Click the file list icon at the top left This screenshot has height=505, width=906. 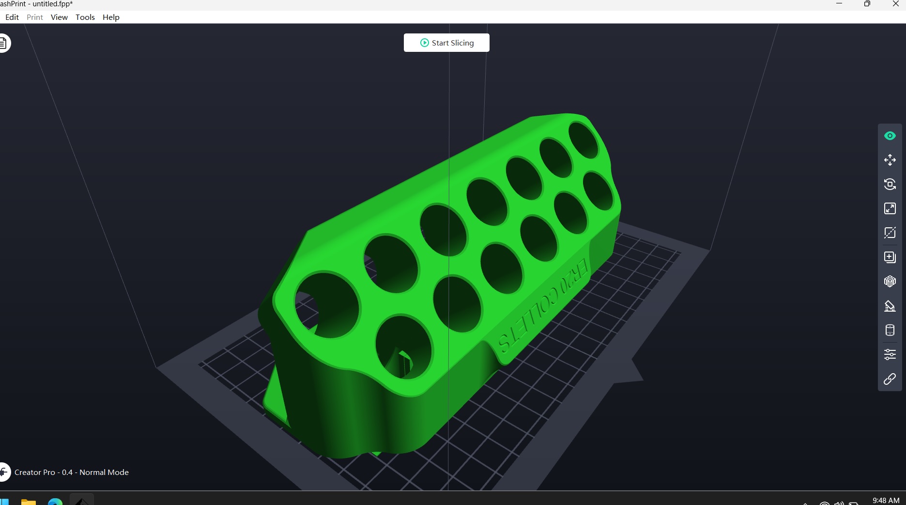[x=3, y=43]
